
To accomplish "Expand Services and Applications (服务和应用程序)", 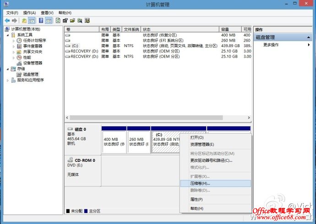I will coord(8,80).
